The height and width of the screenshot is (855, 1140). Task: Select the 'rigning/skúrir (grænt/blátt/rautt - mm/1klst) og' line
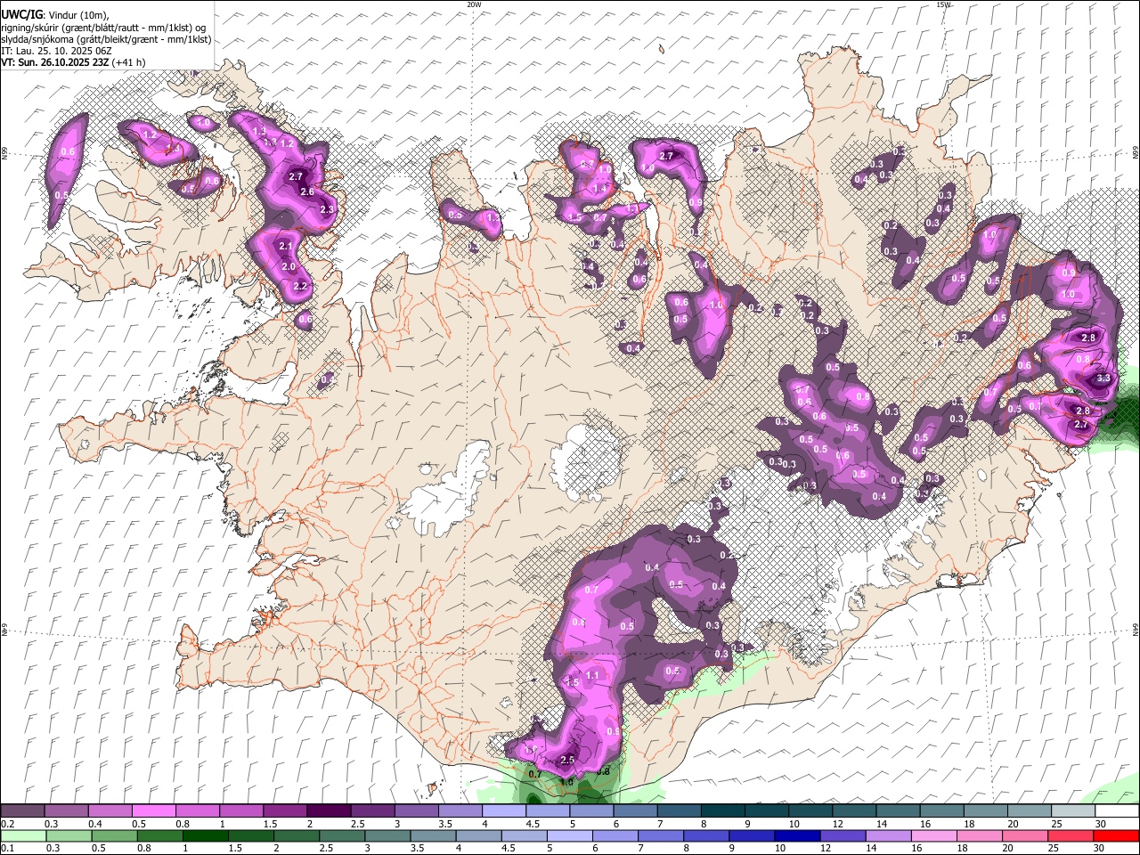tap(103, 28)
